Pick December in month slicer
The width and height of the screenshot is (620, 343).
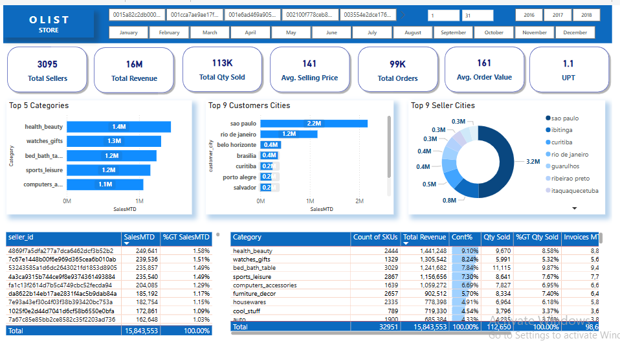[x=575, y=32]
